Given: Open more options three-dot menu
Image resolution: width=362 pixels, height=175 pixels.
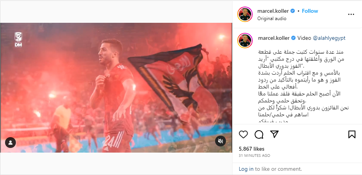Looking at the screenshot, I should (351, 14).
